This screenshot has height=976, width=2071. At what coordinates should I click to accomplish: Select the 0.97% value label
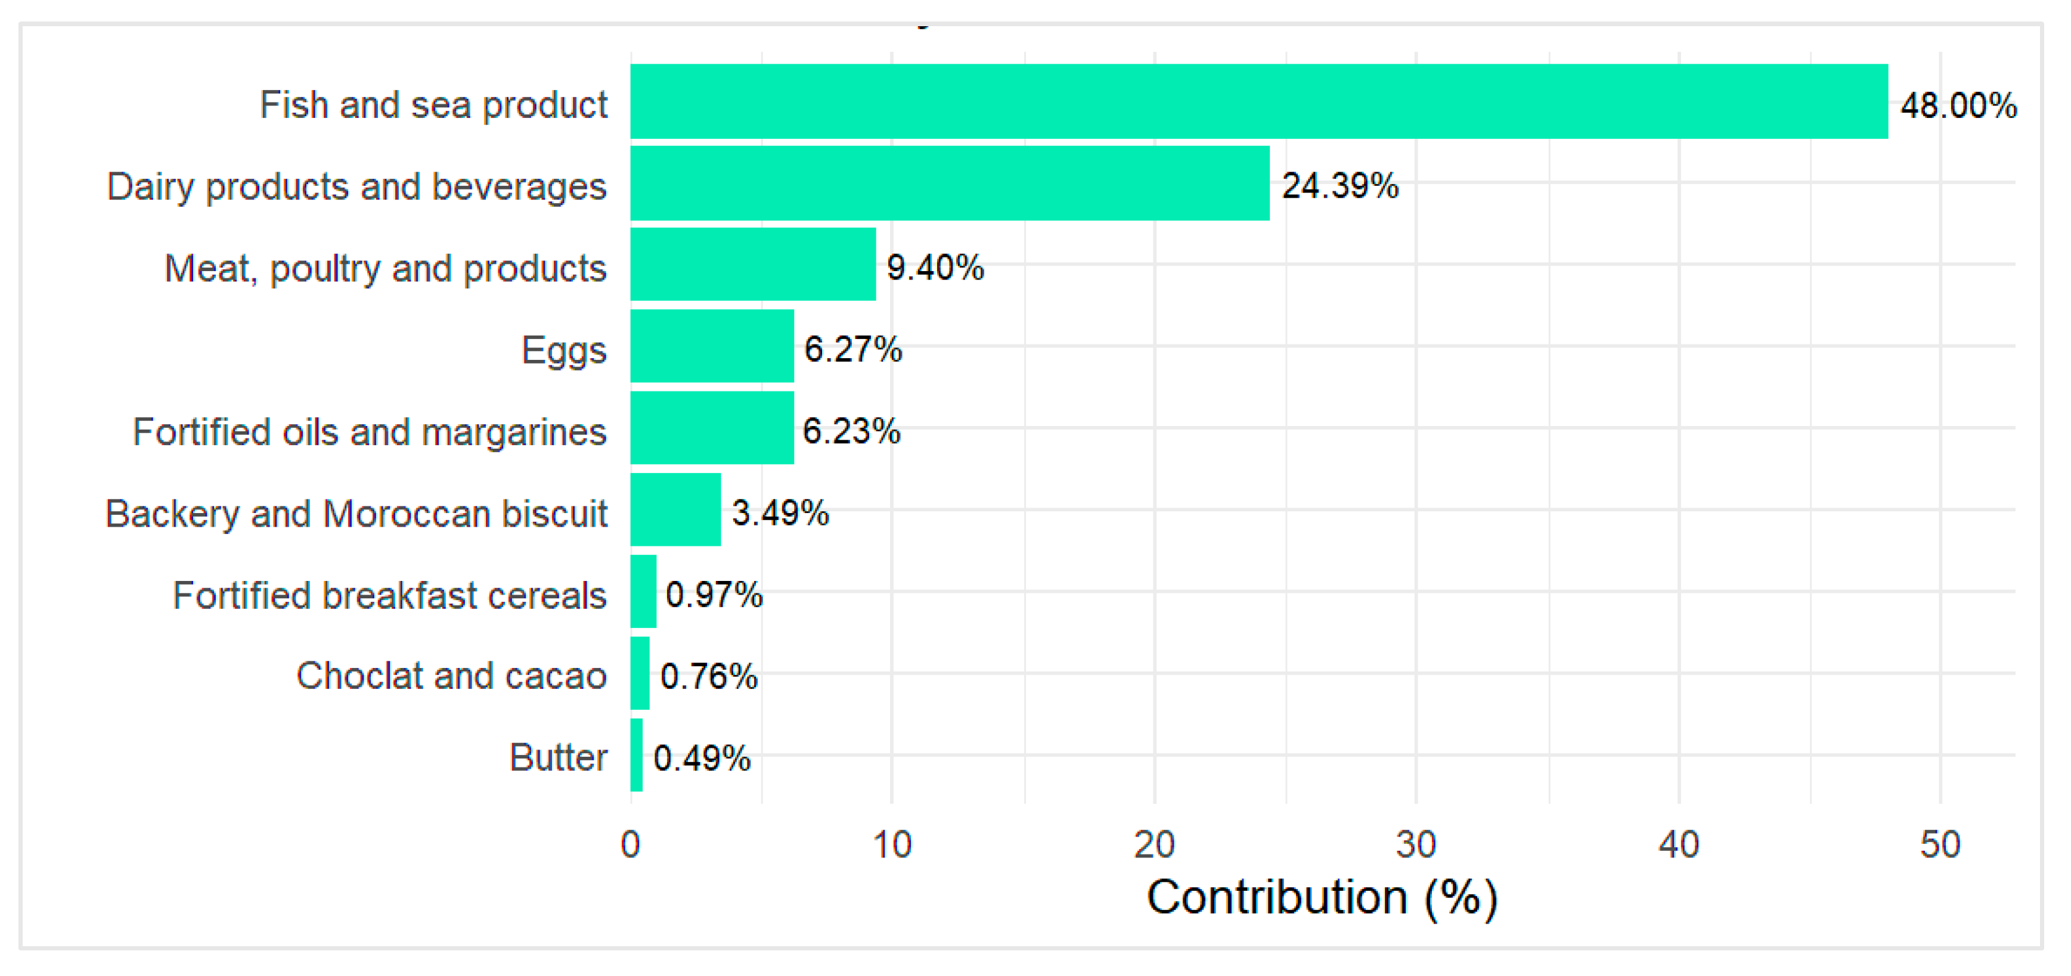(x=714, y=595)
